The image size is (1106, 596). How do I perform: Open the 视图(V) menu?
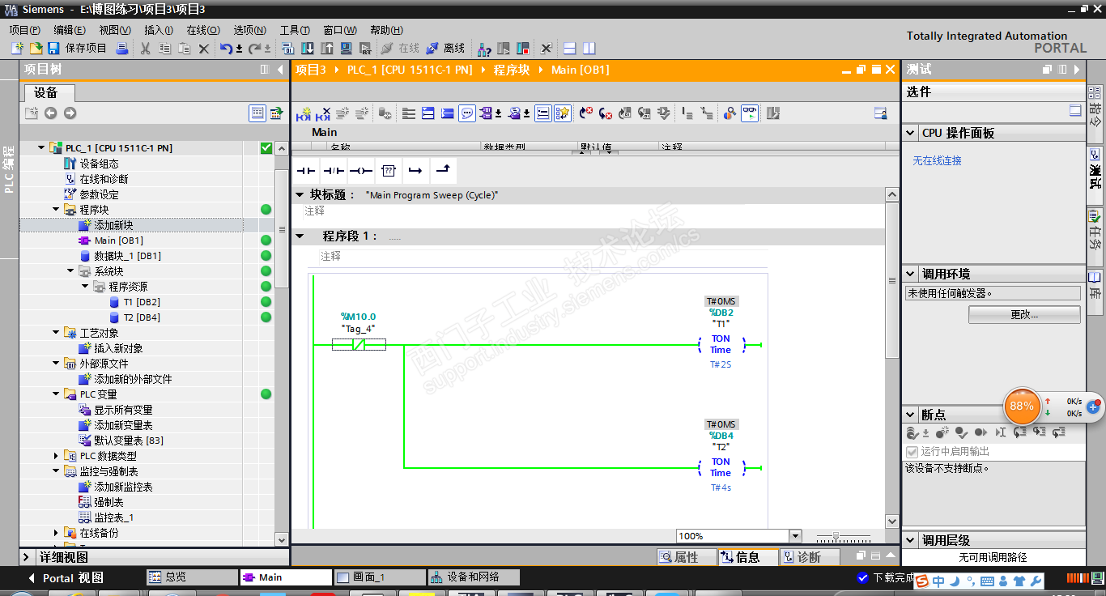coord(115,30)
